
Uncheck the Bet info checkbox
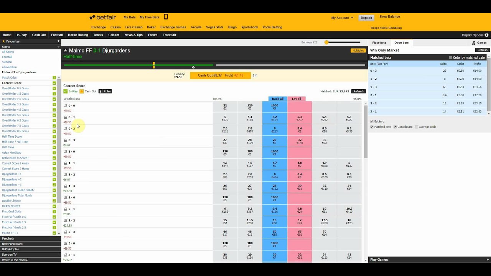(x=372, y=122)
